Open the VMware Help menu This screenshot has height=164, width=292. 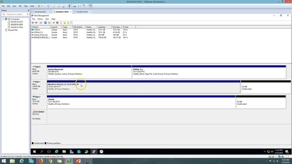[x=32, y=6]
